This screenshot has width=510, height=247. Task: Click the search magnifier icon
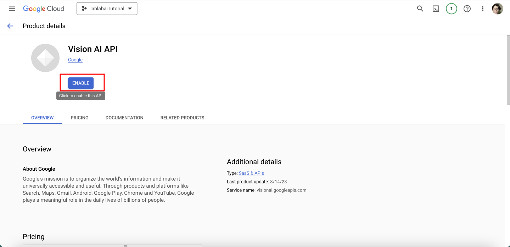click(x=420, y=9)
